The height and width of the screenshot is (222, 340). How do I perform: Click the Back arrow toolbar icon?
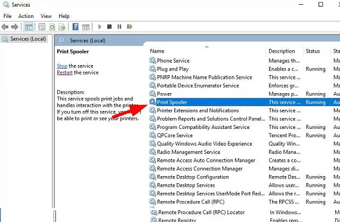[x=5, y=27]
